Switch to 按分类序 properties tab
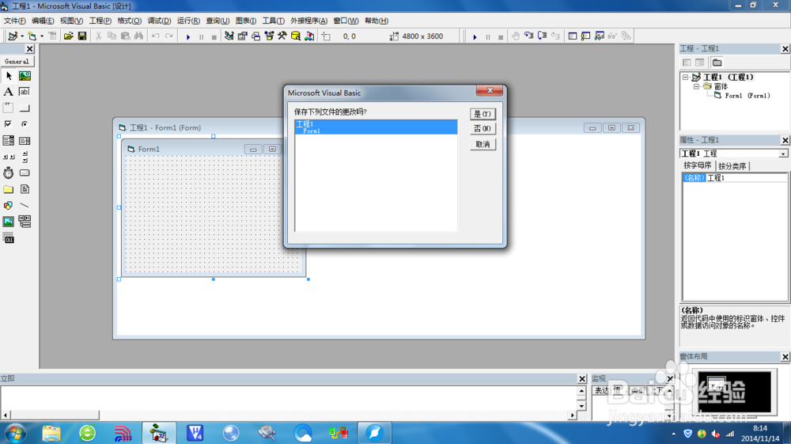This screenshot has height=444, width=791. coord(732,166)
